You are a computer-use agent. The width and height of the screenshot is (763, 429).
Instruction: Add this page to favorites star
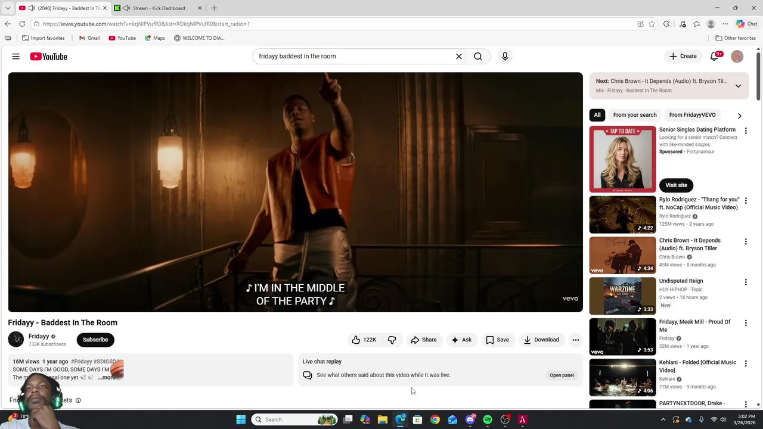click(652, 24)
